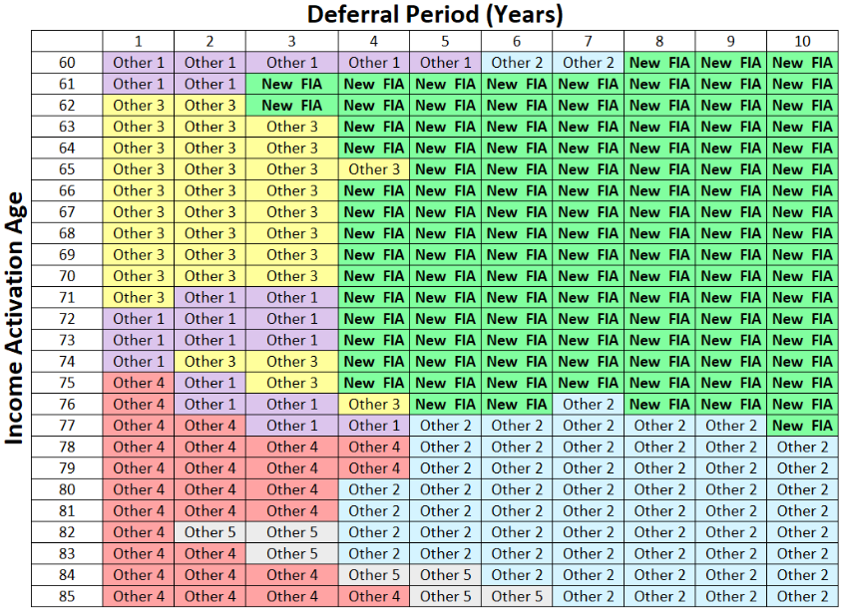Click 'Other 5' in row 85, column 5
Image resolution: width=842 pixels, height=610 pixels.
(x=445, y=596)
